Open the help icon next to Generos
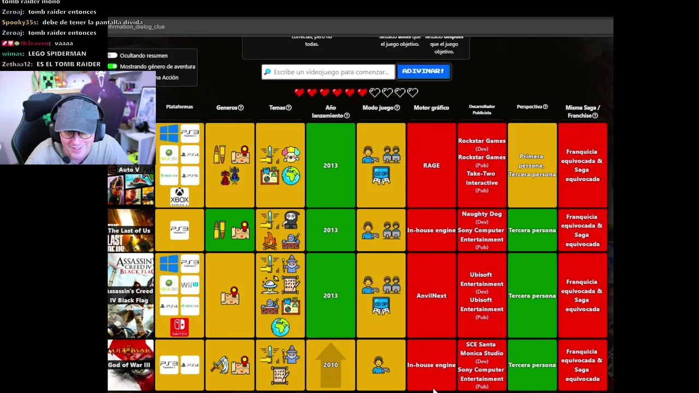This screenshot has width=699, height=393. [x=241, y=108]
